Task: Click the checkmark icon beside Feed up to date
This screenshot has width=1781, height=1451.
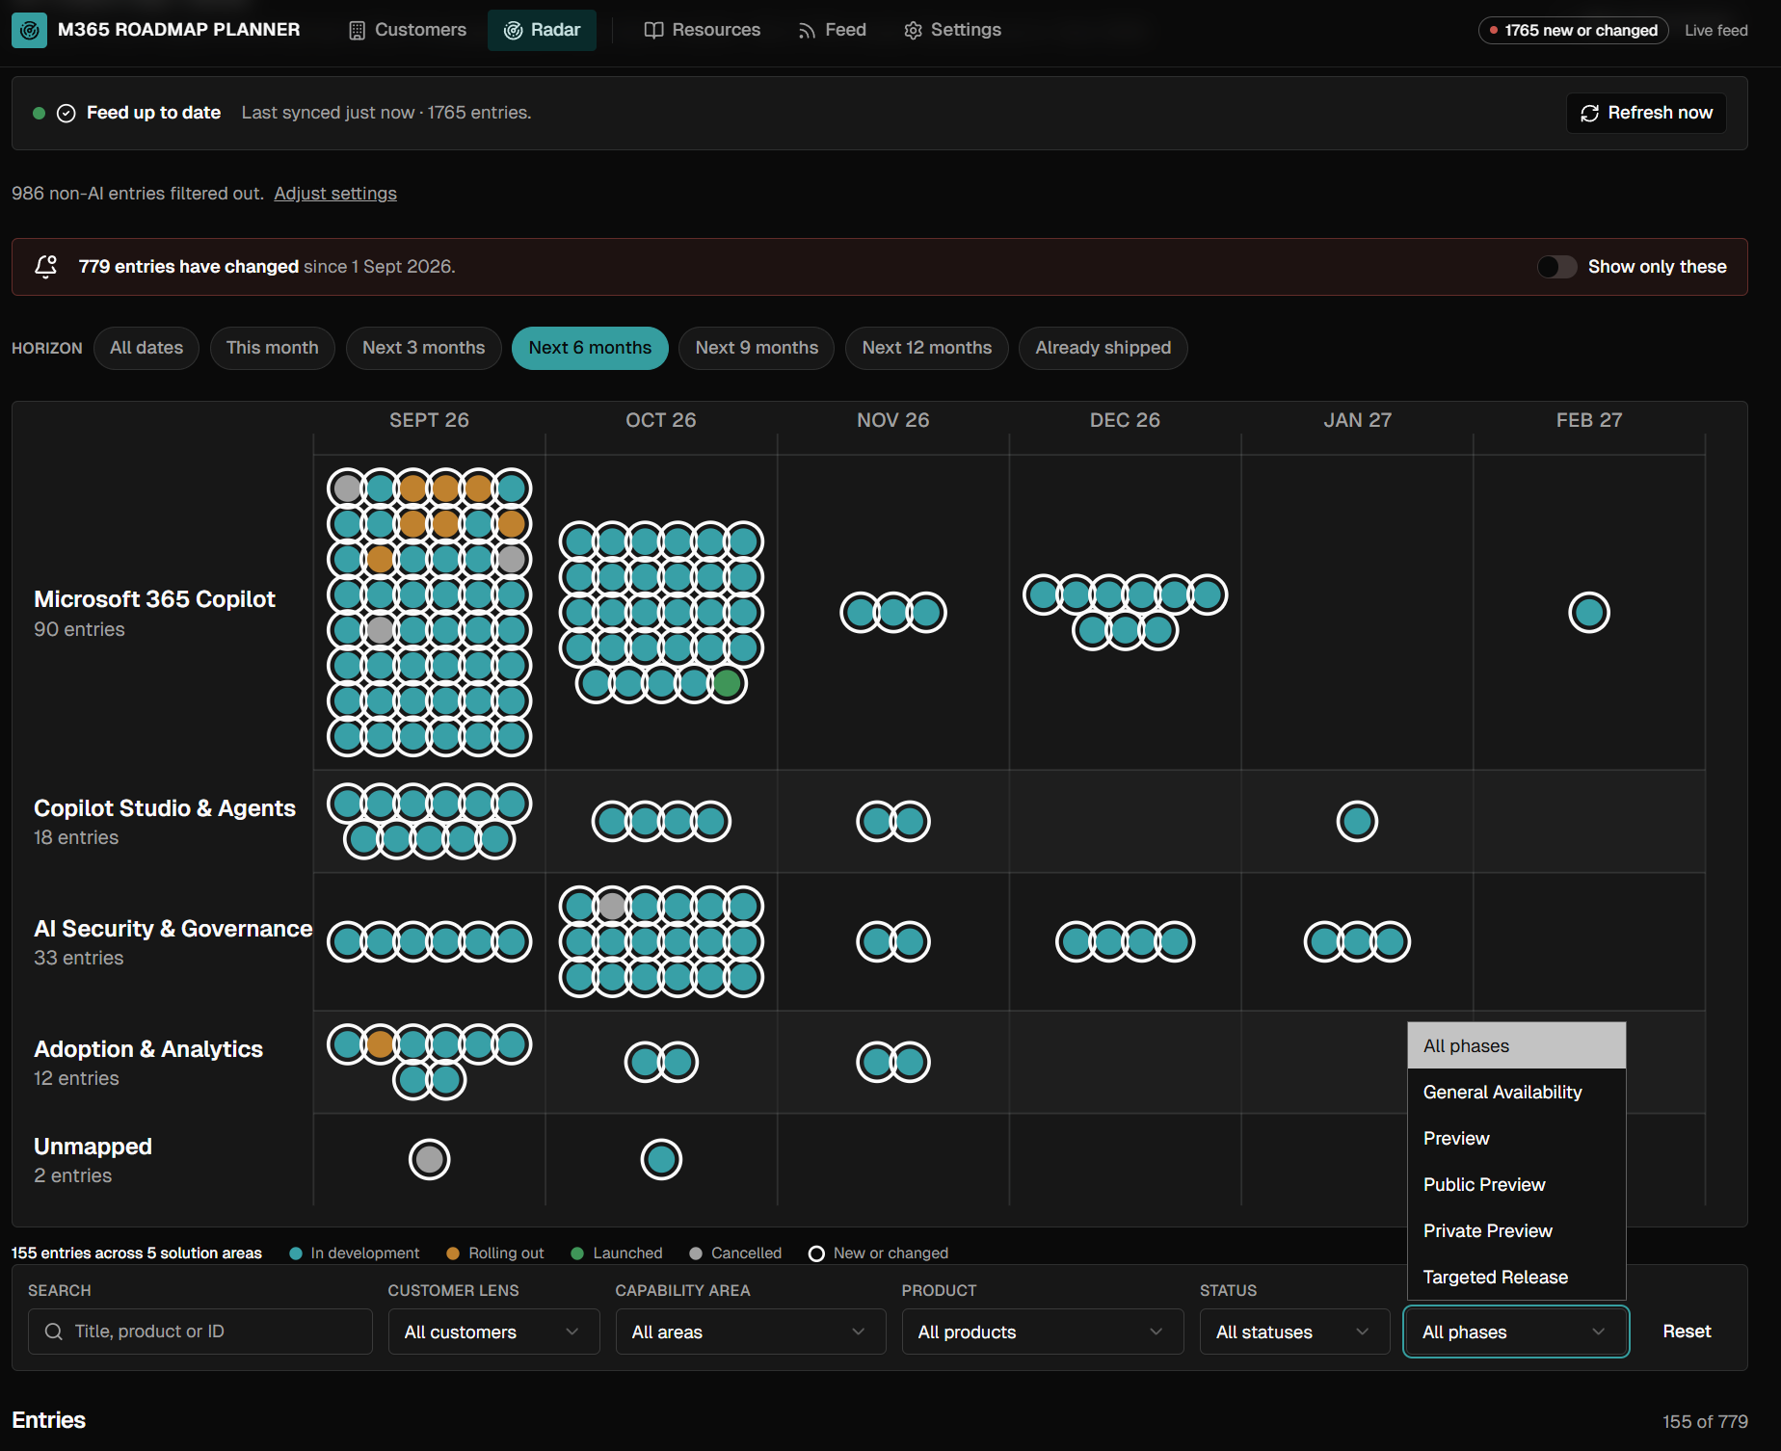Action: [66, 114]
